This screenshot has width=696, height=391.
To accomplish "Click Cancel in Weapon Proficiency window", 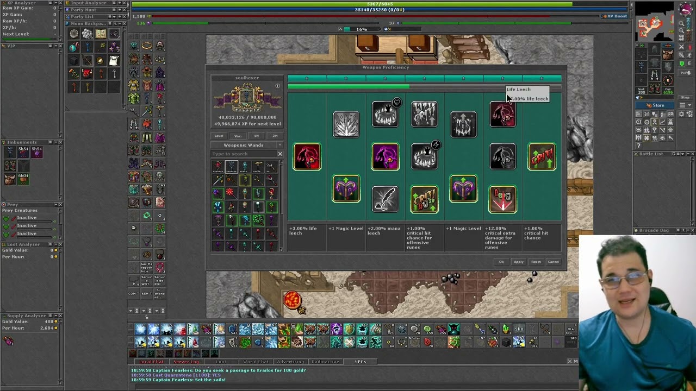I will point(553,262).
